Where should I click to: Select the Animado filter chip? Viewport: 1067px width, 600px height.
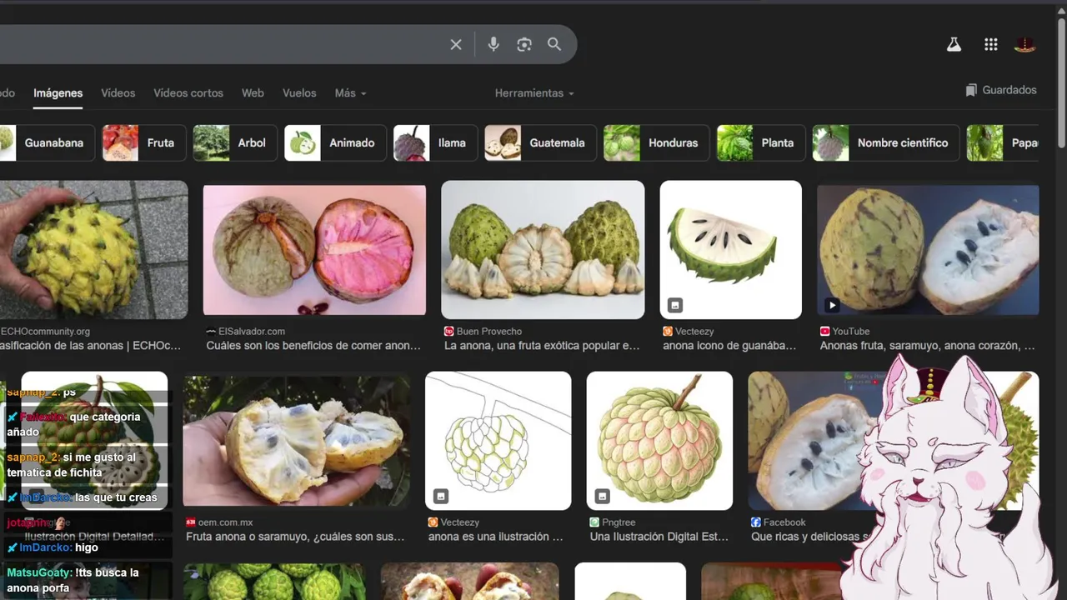click(335, 142)
